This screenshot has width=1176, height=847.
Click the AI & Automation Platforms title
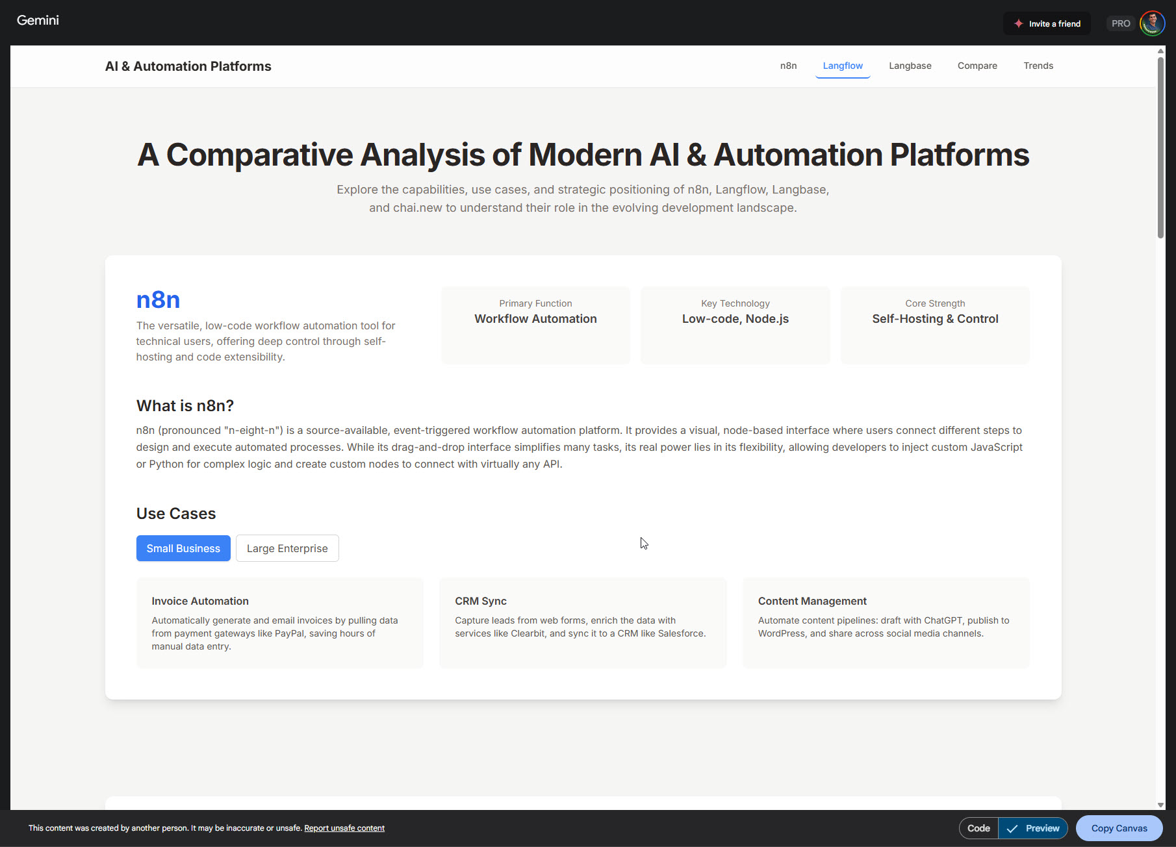(188, 66)
